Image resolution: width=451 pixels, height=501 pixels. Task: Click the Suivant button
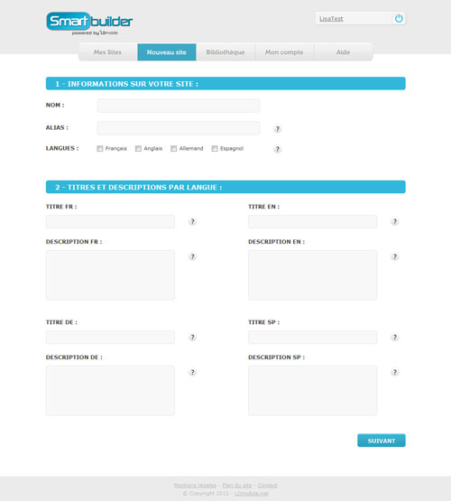click(382, 441)
